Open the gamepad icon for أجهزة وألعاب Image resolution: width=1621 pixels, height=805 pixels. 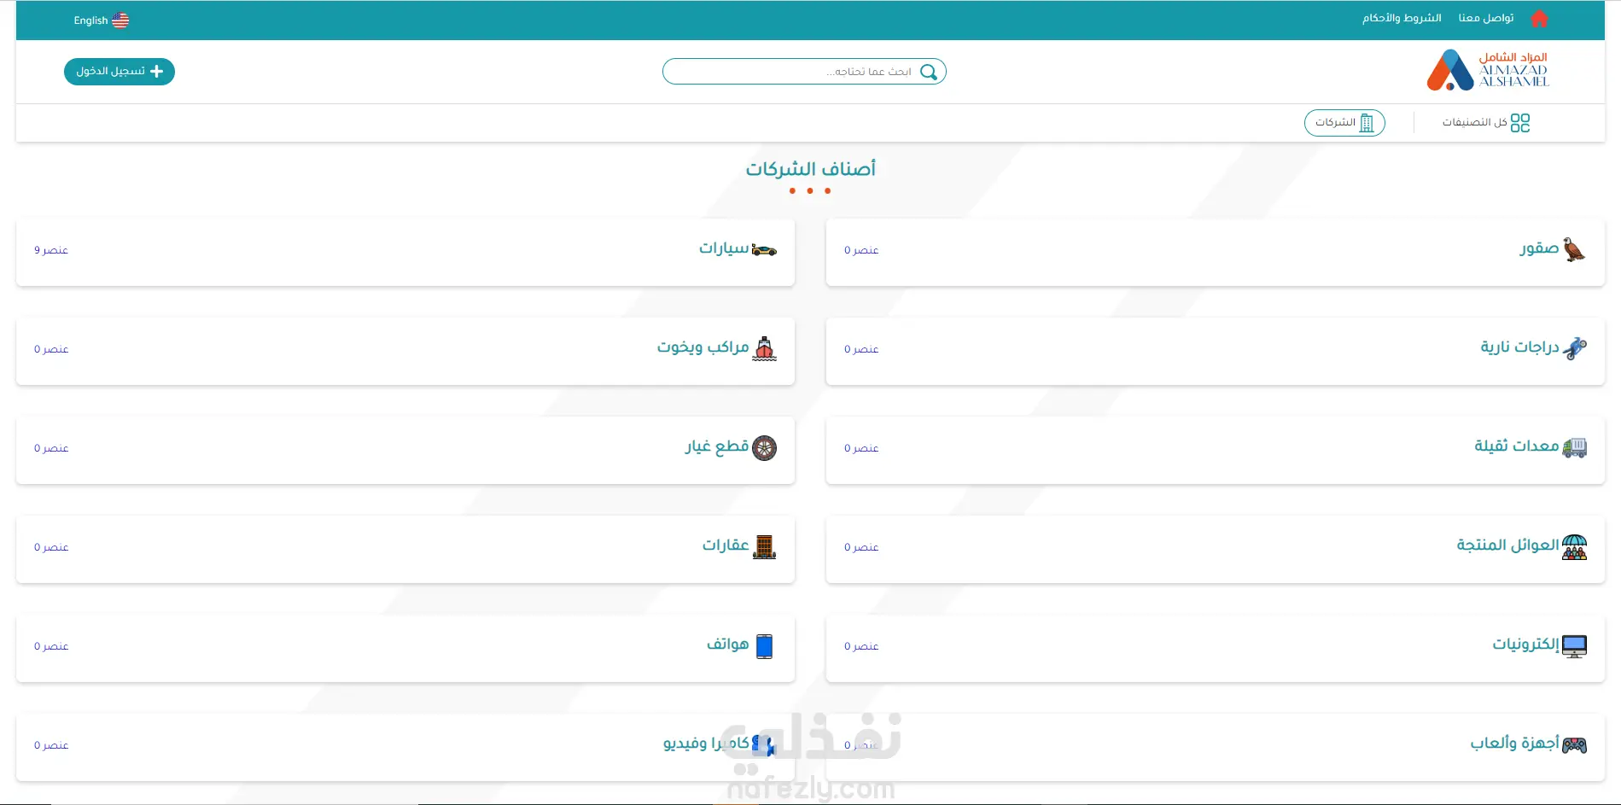coord(1574,745)
